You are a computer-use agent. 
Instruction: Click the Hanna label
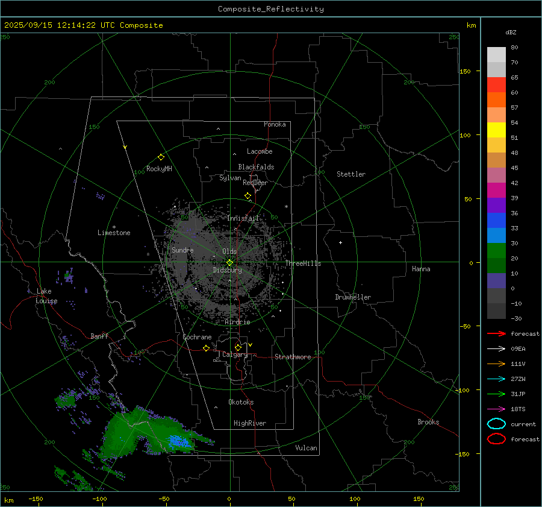pos(421,269)
